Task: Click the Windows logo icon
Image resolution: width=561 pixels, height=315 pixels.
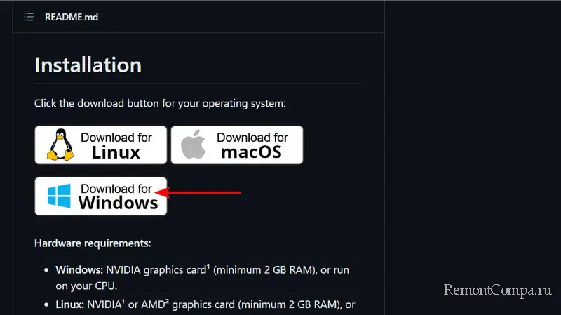Action: click(60, 196)
